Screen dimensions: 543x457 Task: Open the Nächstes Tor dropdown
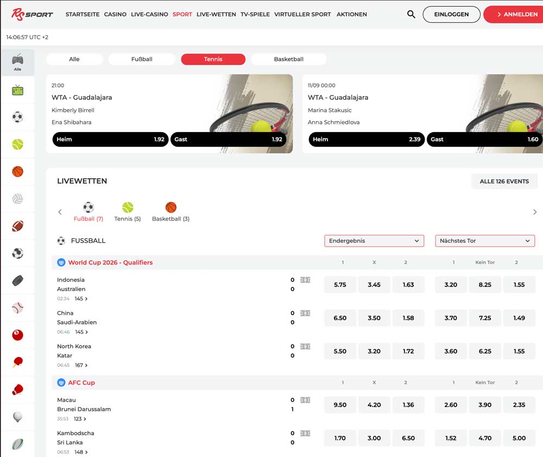click(484, 241)
